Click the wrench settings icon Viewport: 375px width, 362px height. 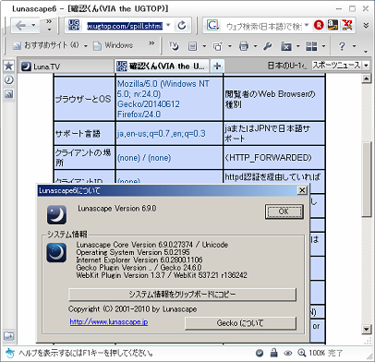click(267, 46)
